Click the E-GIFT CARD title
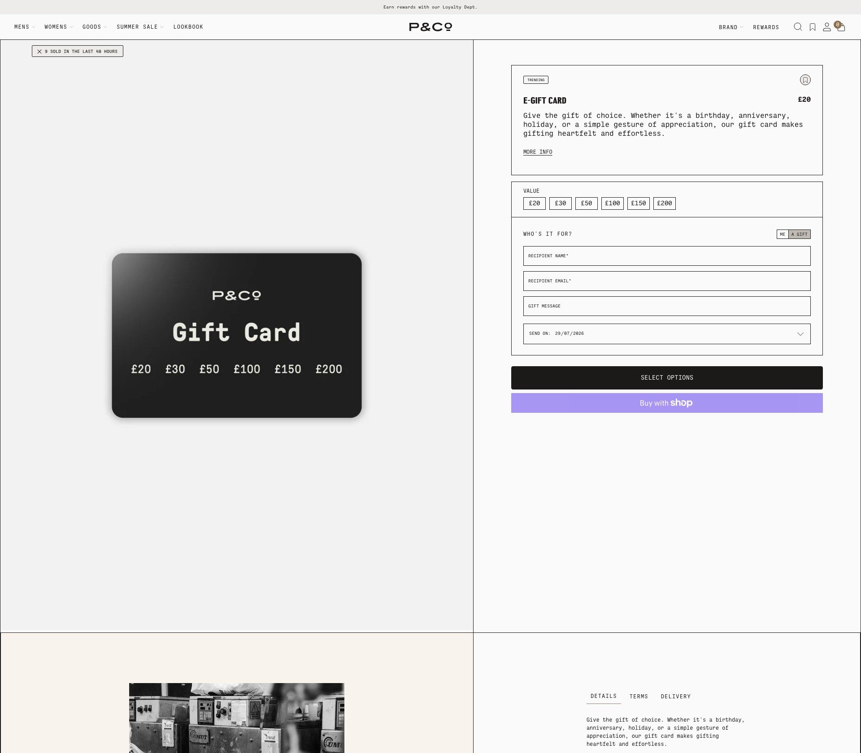The image size is (861, 753). coord(545,100)
